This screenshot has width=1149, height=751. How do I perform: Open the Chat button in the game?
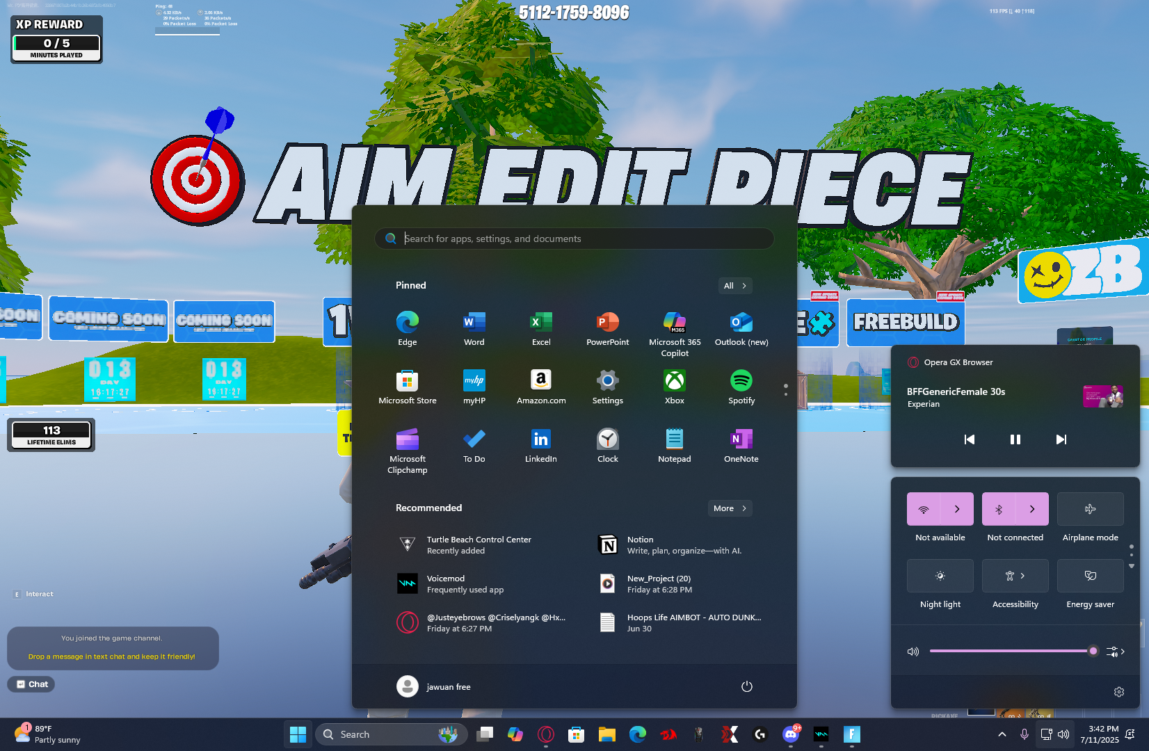click(31, 684)
